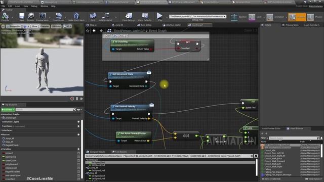
Task: Open Class Defaults from toolbar
Action: tap(145, 16)
